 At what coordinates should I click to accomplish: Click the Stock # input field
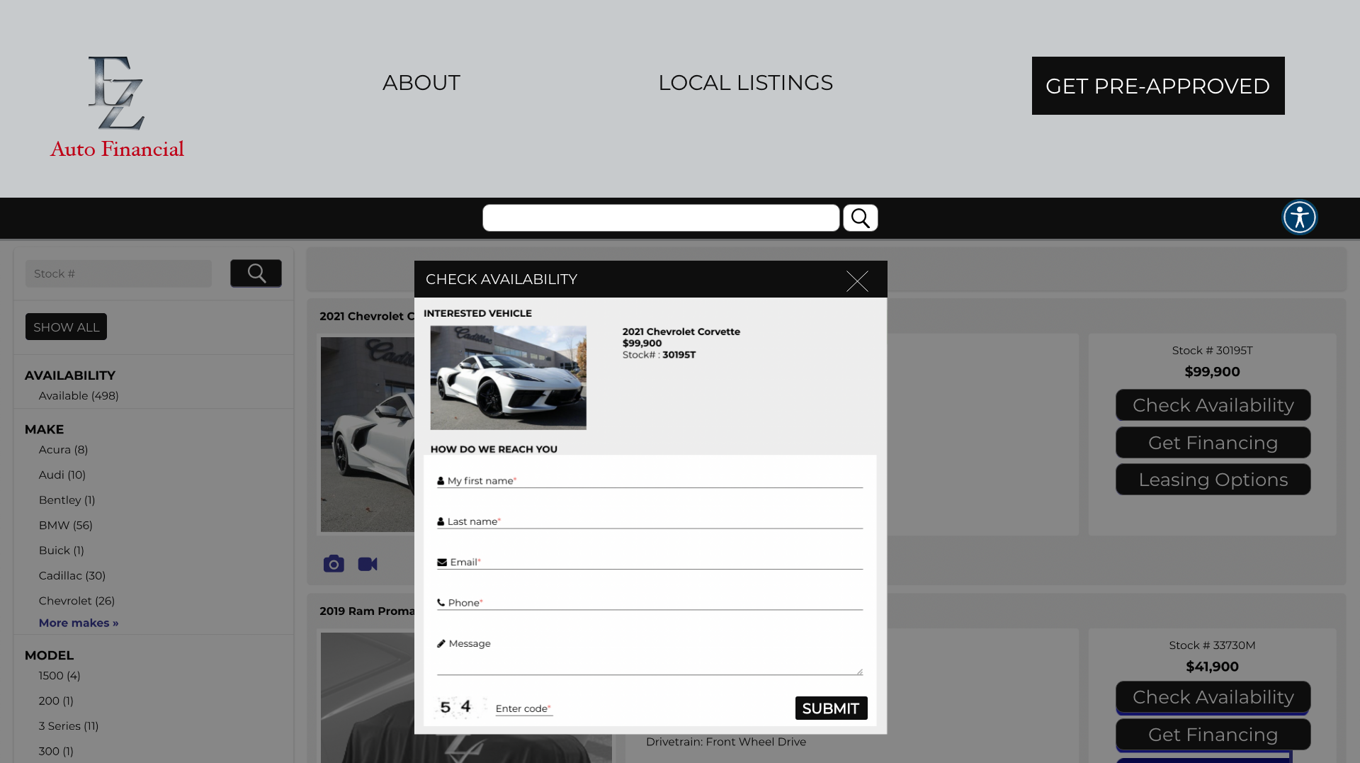click(x=118, y=273)
